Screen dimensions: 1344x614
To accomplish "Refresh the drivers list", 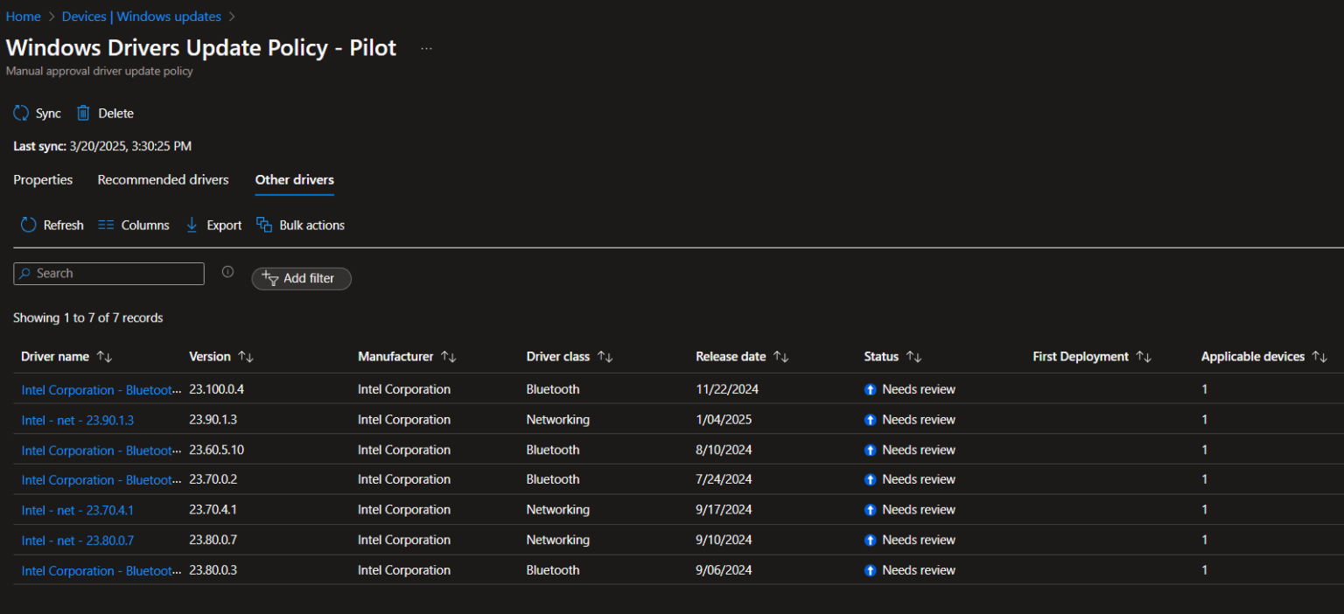I will pos(51,225).
